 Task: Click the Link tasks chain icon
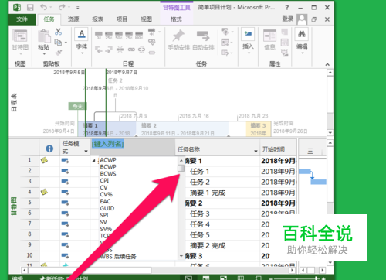131,50
